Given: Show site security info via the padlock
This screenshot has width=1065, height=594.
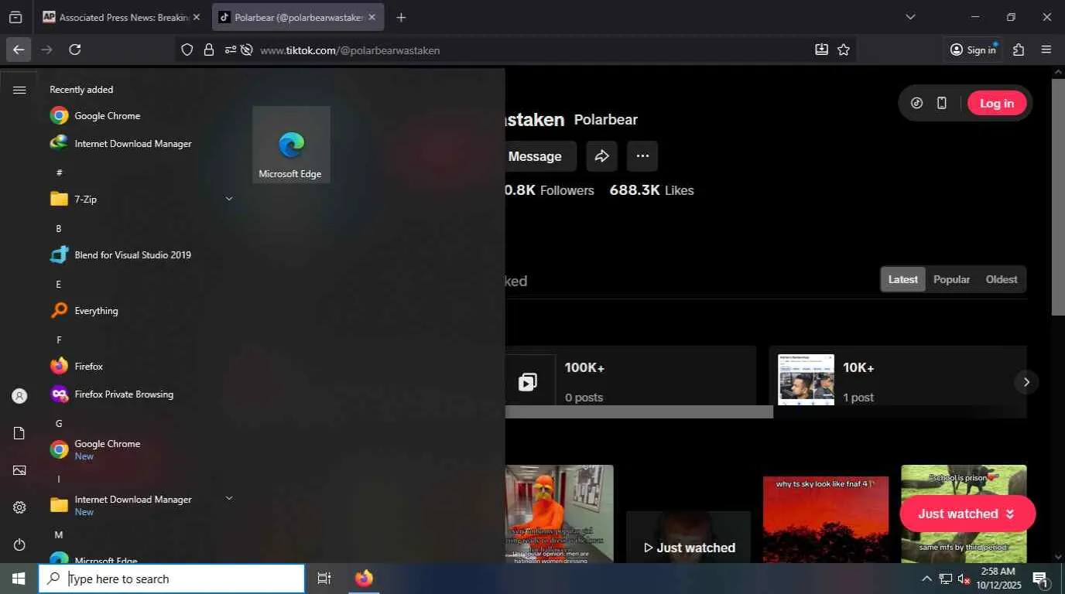Looking at the screenshot, I should (x=209, y=49).
